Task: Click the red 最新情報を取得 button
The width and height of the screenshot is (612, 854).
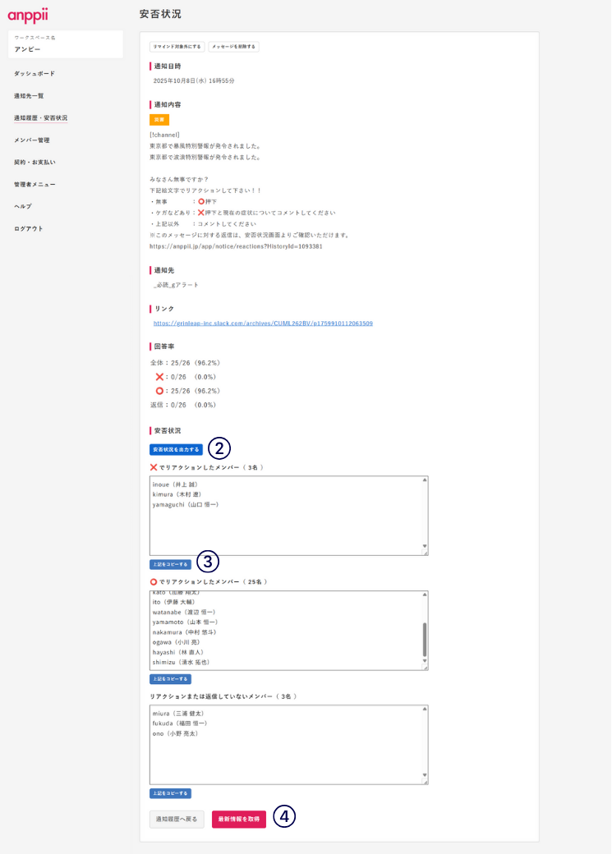Action: click(239, 819)
